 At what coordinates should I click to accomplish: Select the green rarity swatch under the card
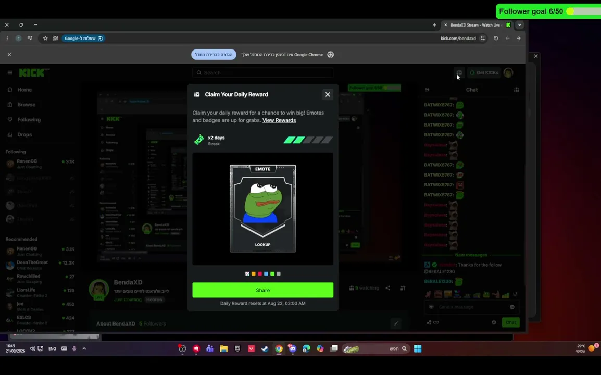tap(272, 274)
